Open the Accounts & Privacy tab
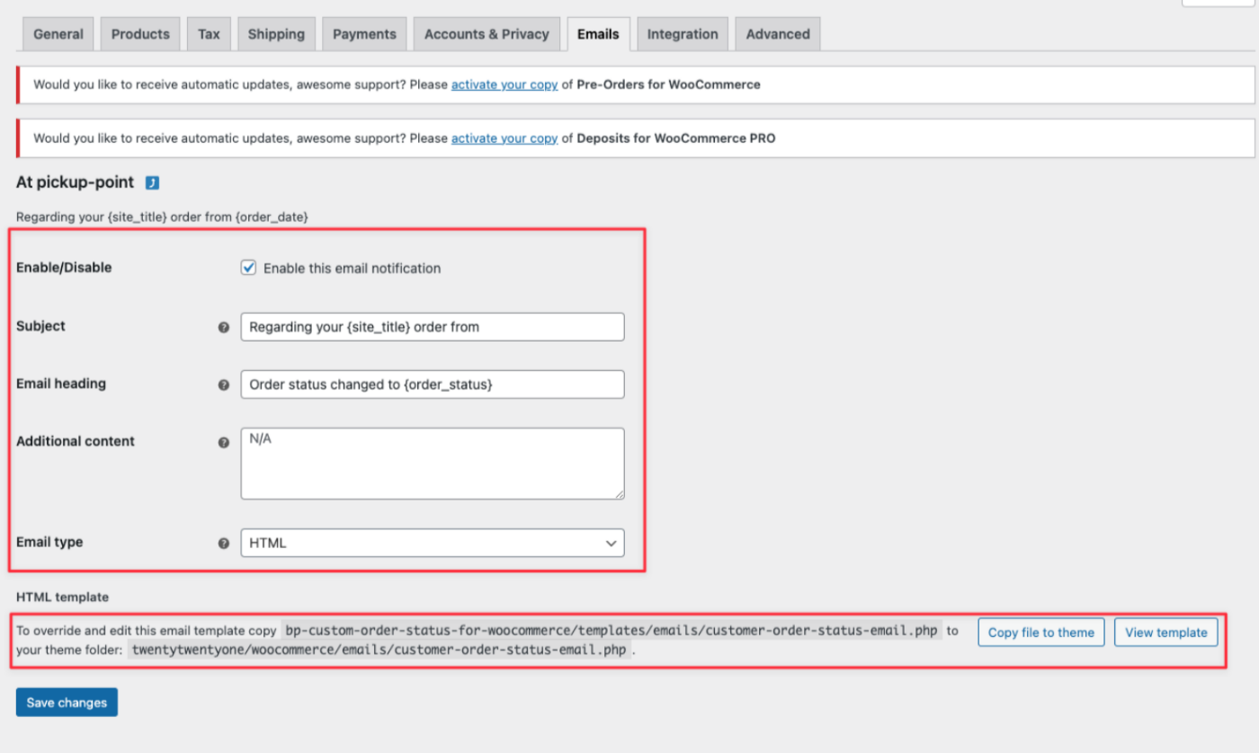 487,34
